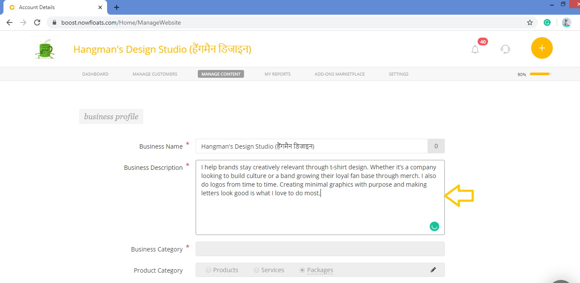Open the yellow plus add-content button

[x=542, y=48]
